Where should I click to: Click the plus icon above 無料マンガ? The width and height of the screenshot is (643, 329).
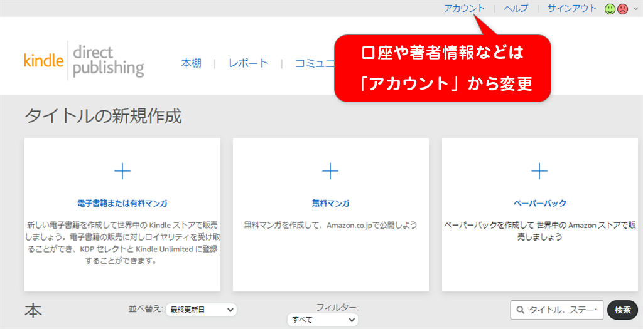(330, 171)
